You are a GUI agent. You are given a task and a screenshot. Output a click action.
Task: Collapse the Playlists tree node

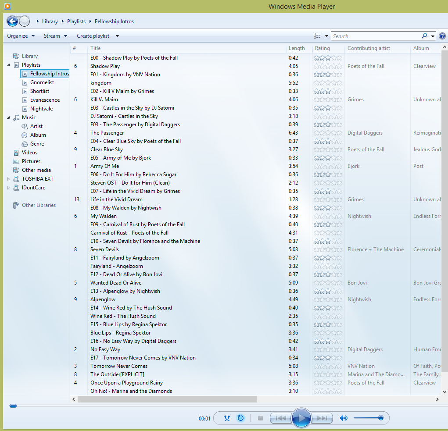[x=9, y=65]
